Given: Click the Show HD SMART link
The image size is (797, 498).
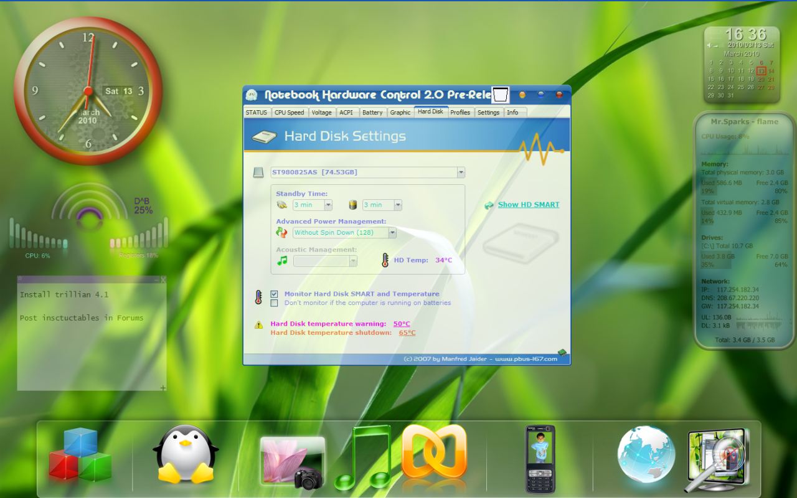Looking at the screenshot, I should click(529, 205).
